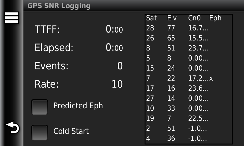
Task: Click the Cold Start label
Action: pos(71,131)
